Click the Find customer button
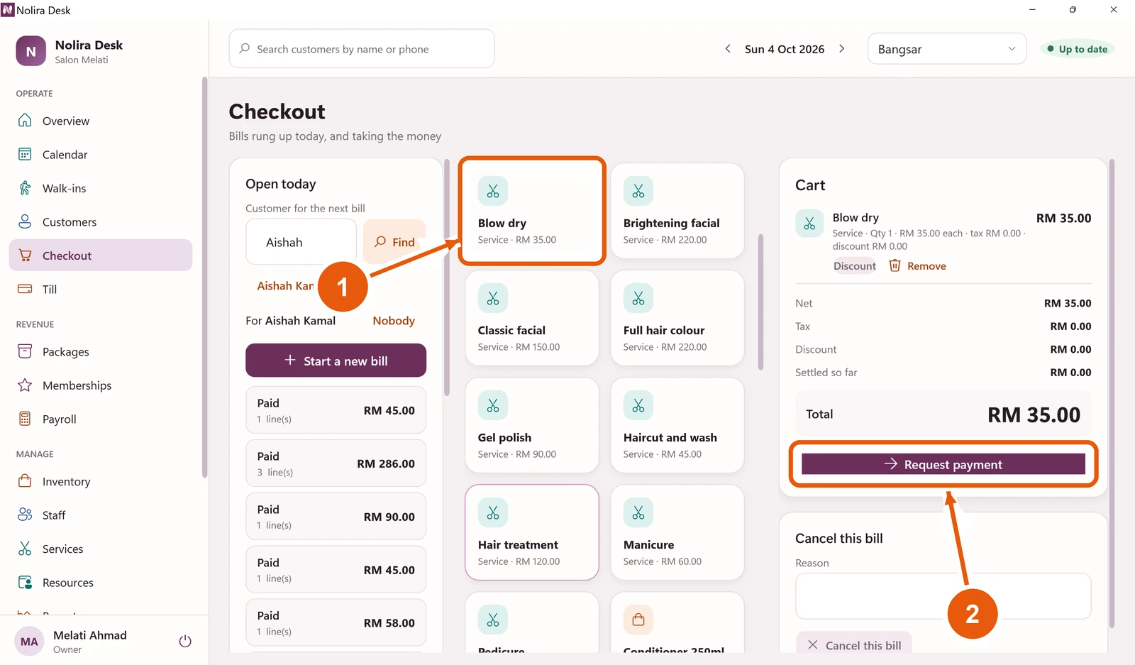 pyautogui.click(x=394, y=242)
